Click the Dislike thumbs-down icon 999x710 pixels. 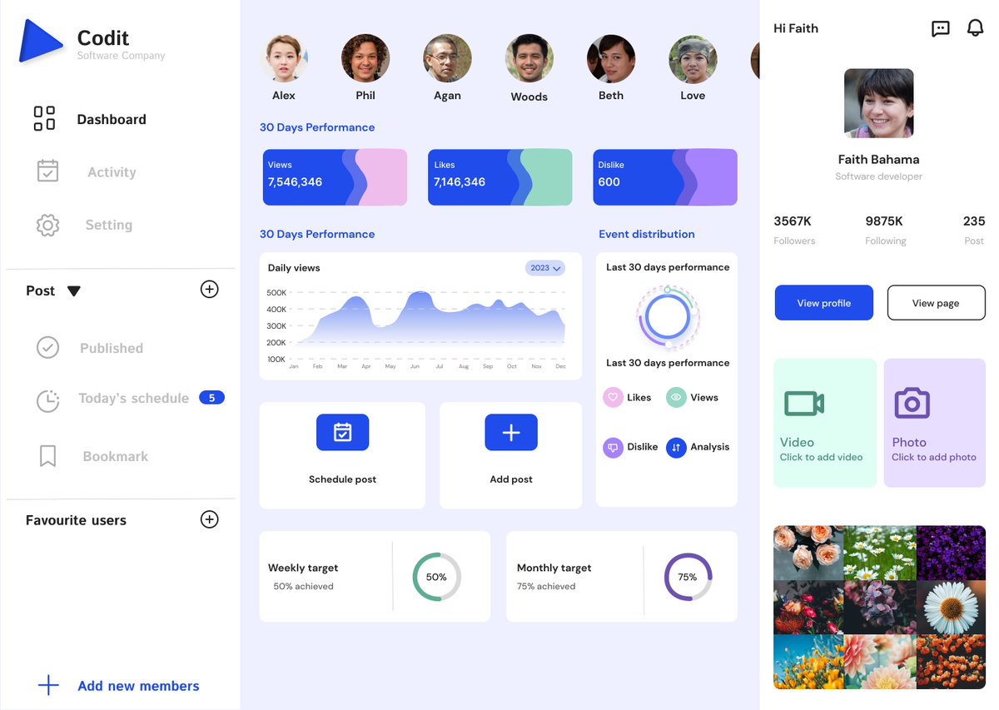pos(613,447)
